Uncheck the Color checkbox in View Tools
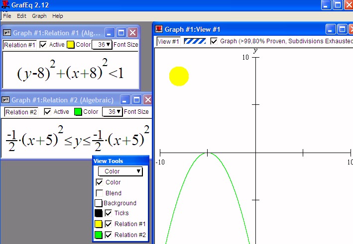353x244 pixels. pos(99,182)
